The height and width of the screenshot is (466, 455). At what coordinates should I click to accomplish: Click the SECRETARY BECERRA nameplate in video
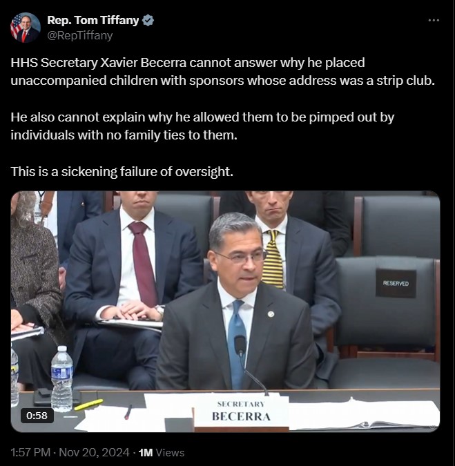[x=241, y=411]
